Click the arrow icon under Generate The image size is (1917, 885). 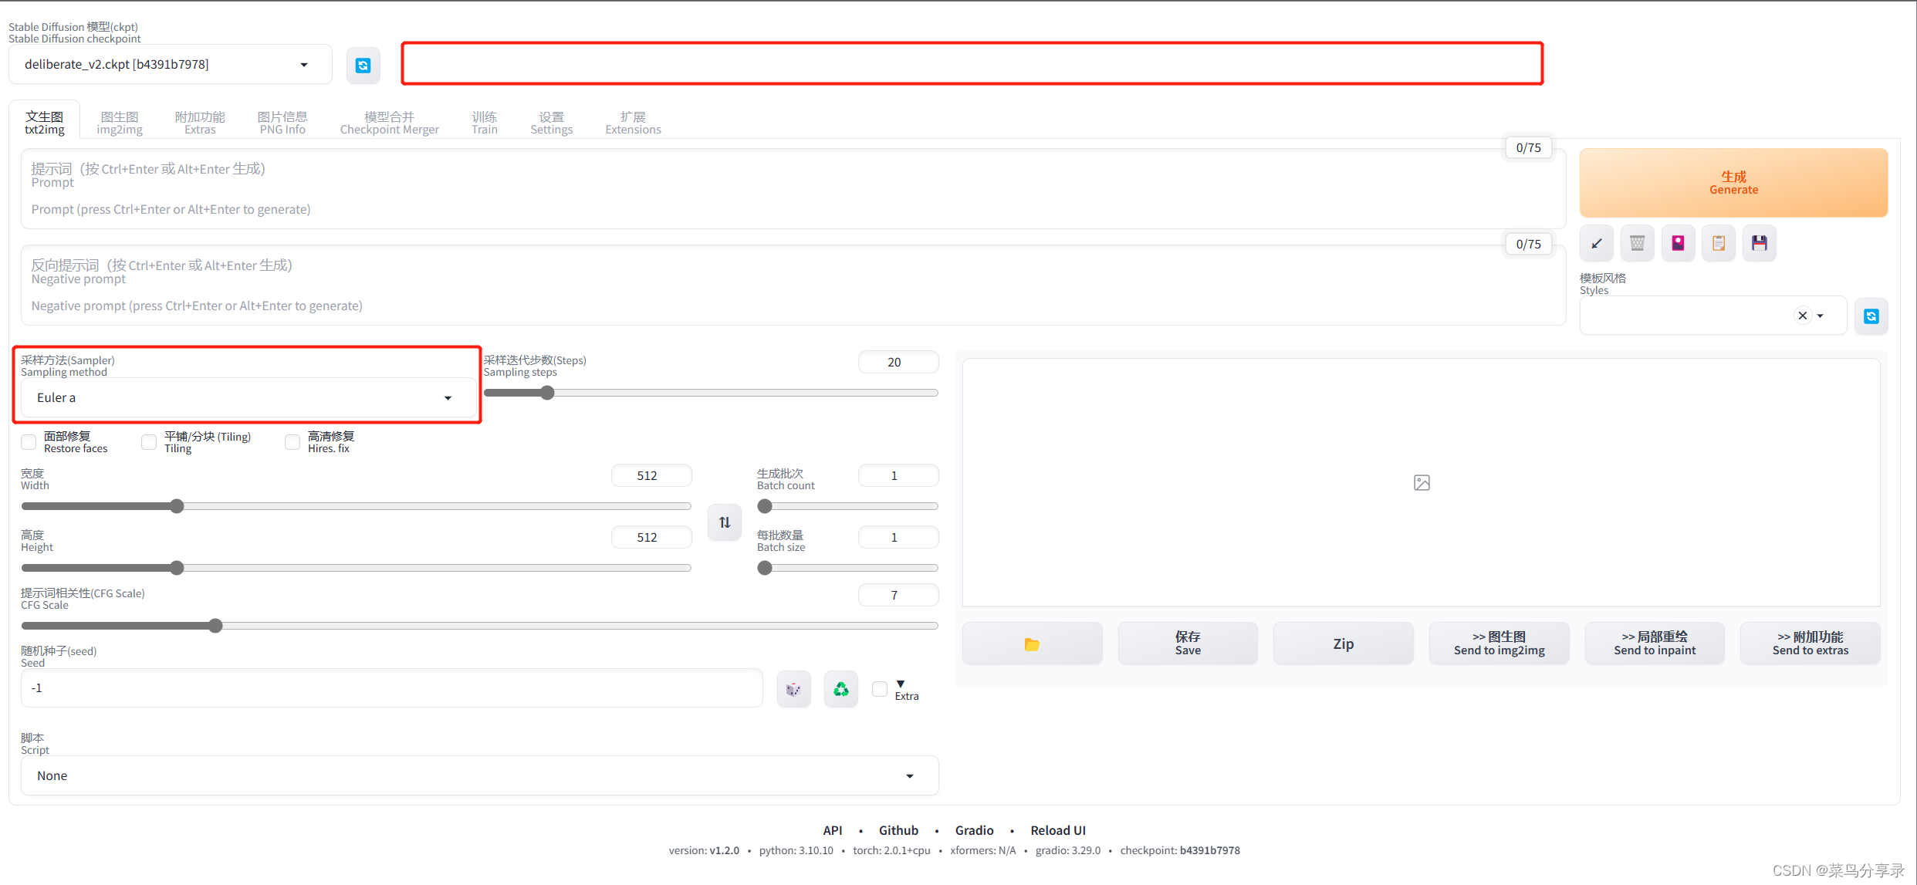pyautogui.click(x=1597, y=244)
